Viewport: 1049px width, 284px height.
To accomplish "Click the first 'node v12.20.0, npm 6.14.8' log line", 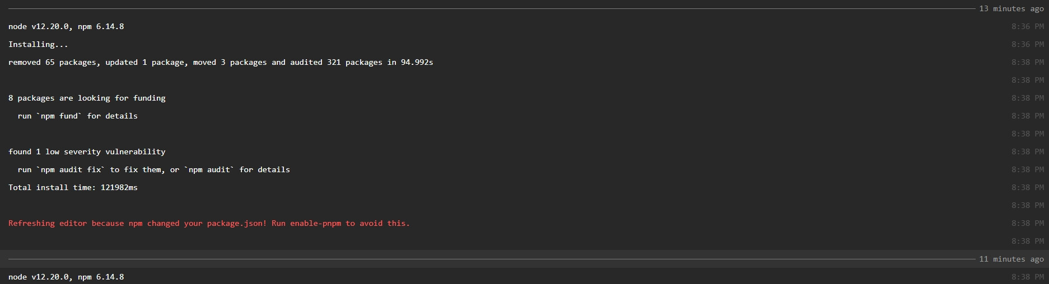I will tap(66, 26).
